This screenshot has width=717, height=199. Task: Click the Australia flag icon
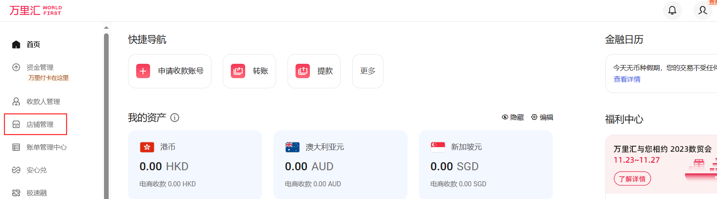pyautogui.click(x=293, y=147)
